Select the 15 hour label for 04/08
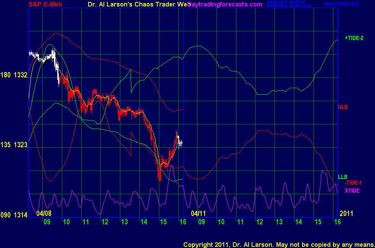The width and height of the screenshot is (375, 248). (163, 222)
